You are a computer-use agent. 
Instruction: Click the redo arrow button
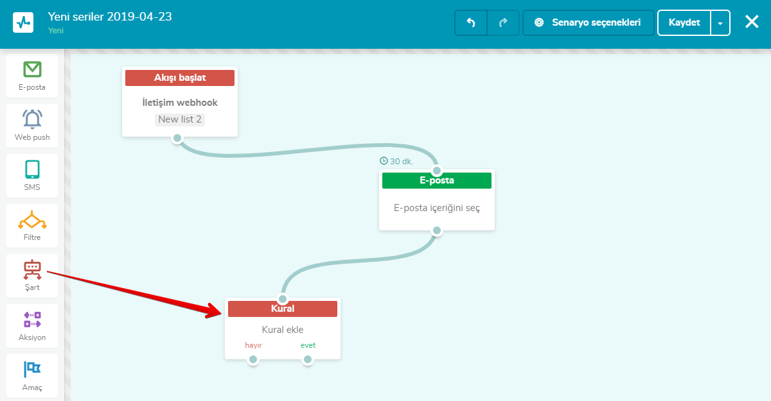click(503, 22)
